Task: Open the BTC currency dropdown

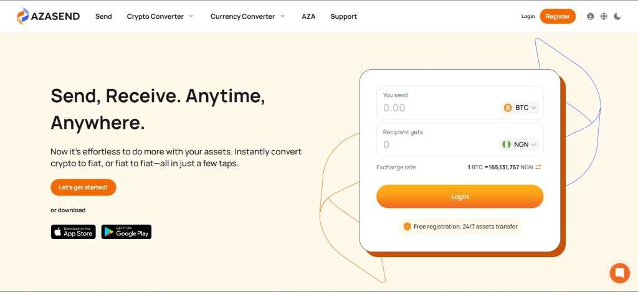Action: (x=520, y=108)
